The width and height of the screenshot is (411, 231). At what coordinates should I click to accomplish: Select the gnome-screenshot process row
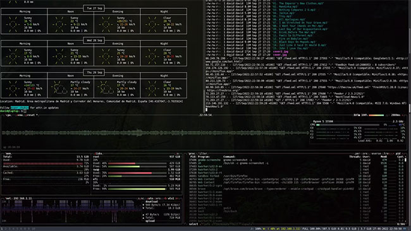pos(296,160)
